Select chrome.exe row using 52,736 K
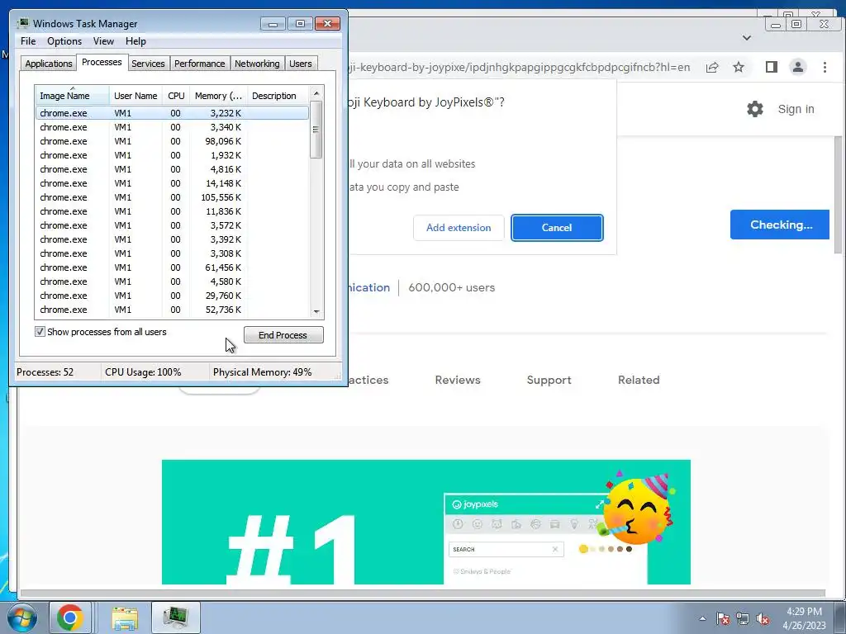Viewport: 846px width, 634px height. coord(172,310)
